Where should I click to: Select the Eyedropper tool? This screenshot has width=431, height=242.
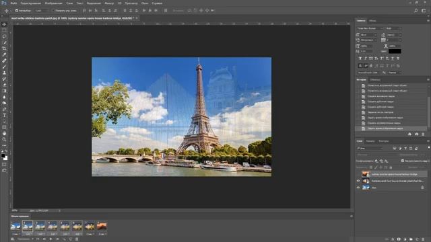pos(4,54)
